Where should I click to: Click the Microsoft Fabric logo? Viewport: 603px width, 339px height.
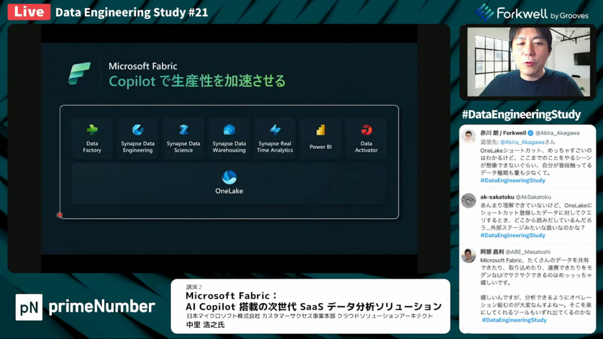79,73
